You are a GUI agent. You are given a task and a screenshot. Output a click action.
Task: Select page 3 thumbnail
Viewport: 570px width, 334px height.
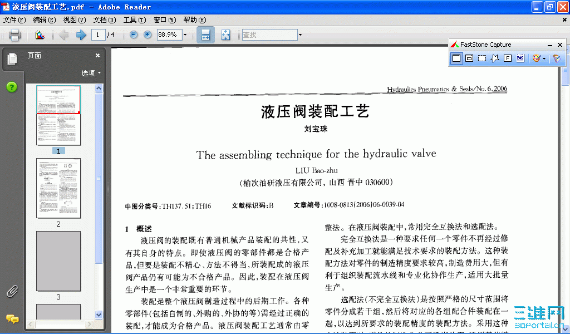click(x=58, y=261)
